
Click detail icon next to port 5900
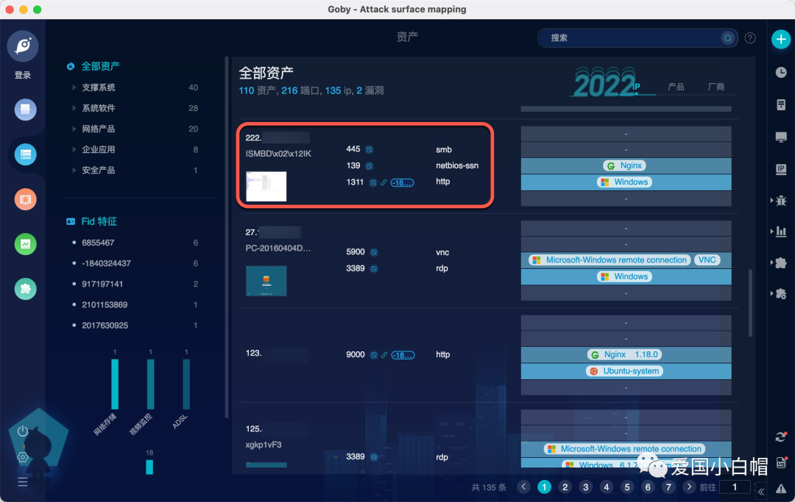click(x=374, y=253)
